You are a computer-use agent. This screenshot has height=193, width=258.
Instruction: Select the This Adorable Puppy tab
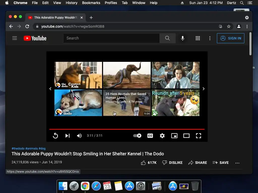pyautogui.click(x=55, y=18)
